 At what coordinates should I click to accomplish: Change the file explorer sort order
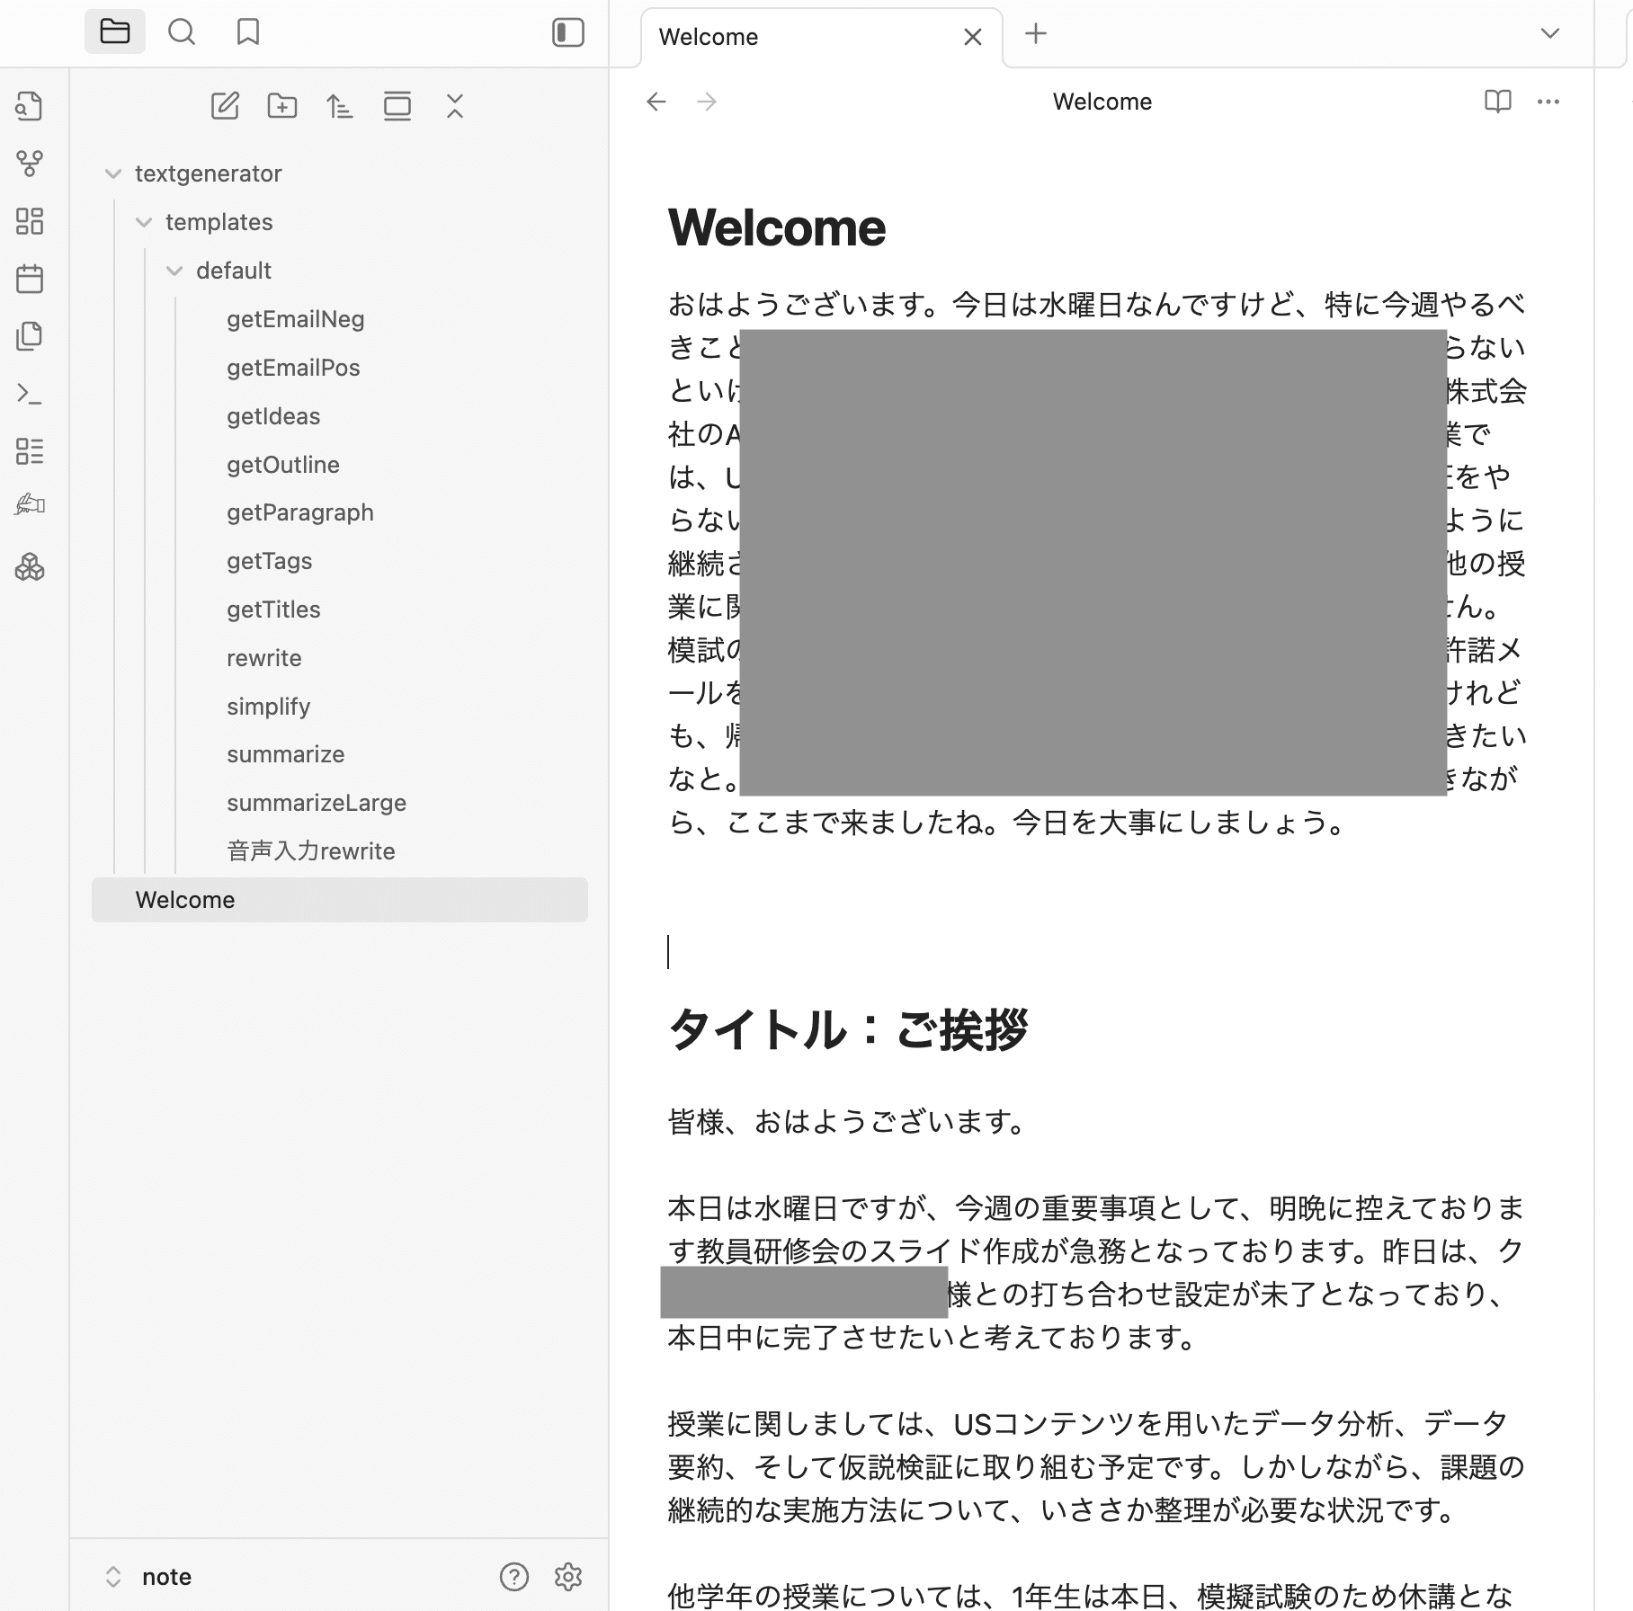(x=340, y=105)
